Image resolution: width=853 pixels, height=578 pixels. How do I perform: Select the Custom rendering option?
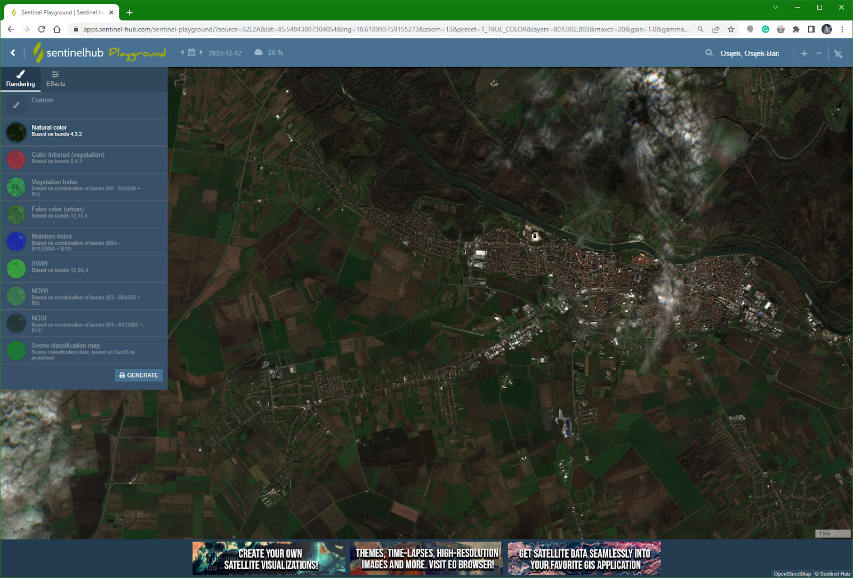pyautogui.click(x=84, y=105)
